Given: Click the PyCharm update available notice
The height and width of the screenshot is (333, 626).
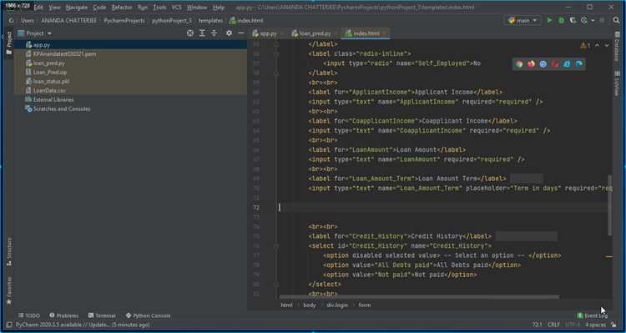Looking at the screenshot, I should [83, 325].
